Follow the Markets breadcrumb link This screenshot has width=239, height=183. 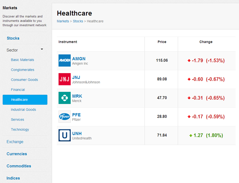pos(63,21)
